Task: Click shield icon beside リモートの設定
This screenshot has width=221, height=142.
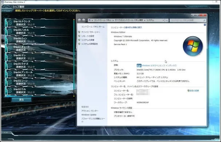Action: tap(79, 36)
